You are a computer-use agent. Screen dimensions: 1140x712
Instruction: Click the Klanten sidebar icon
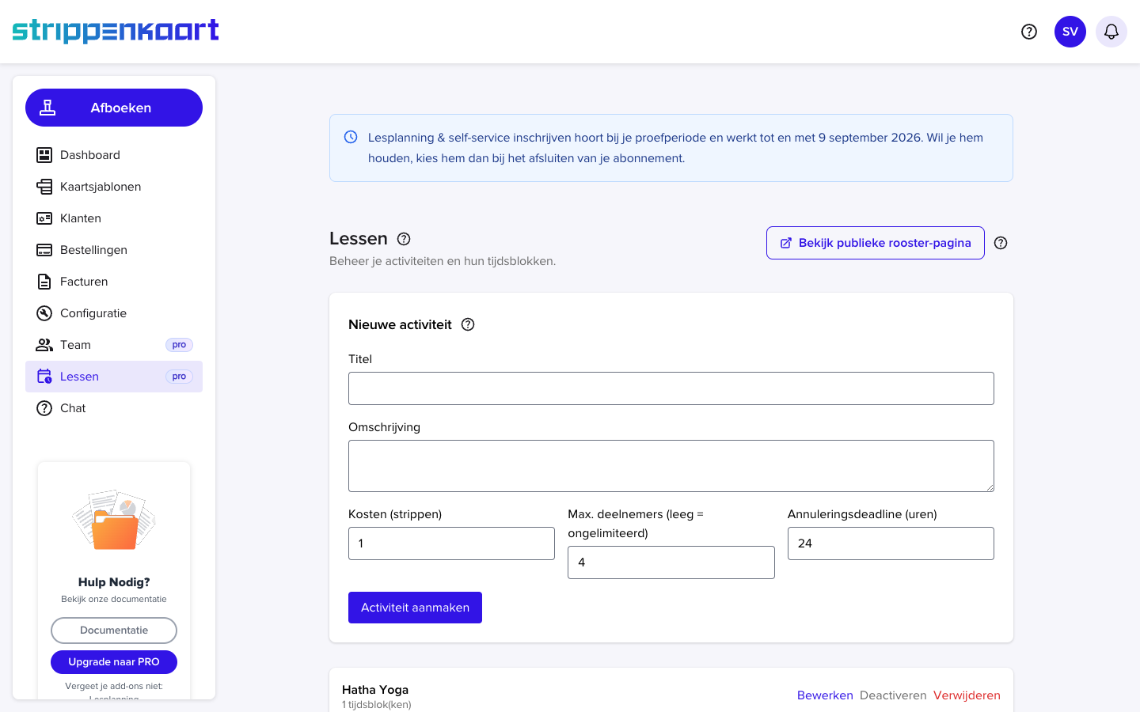[x=44, y=218]
